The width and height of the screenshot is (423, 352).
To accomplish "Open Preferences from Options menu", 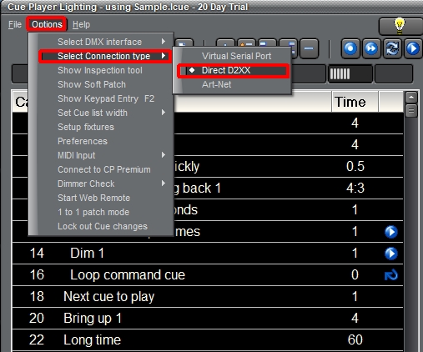I will [x=83, y=141].
